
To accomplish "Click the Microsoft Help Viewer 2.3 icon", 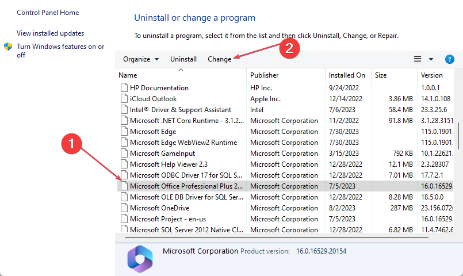I will [124, 164].
